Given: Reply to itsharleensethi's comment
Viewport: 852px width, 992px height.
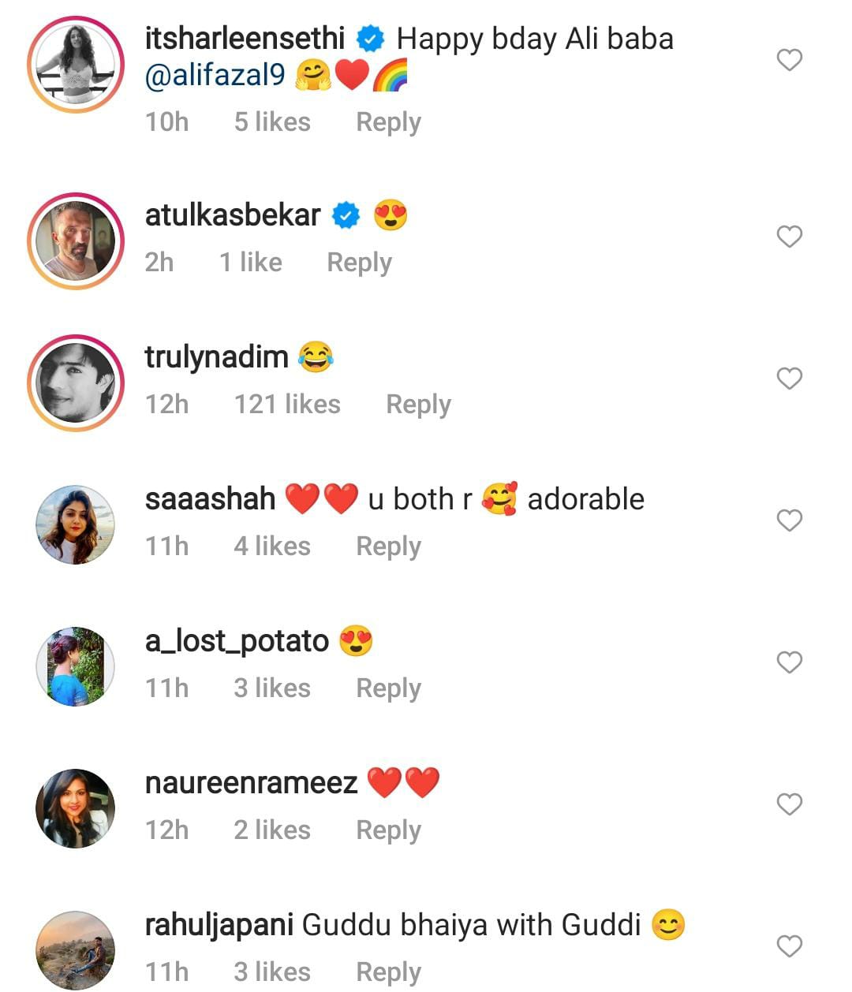Looking at the screenshot, I should click(388, 122).
